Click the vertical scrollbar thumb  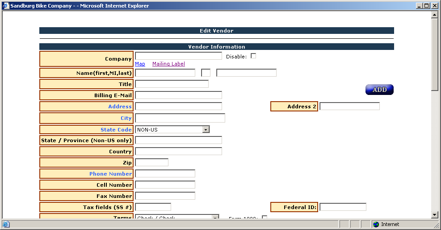coord(434,53)
